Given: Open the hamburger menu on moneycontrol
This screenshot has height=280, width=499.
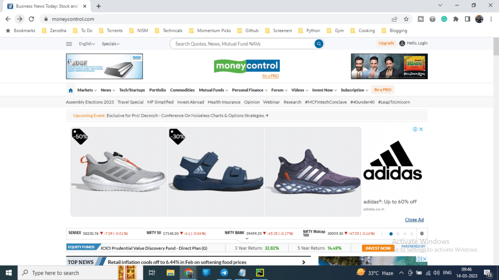Looking at the screenshot, I should [x=69, y=44].
